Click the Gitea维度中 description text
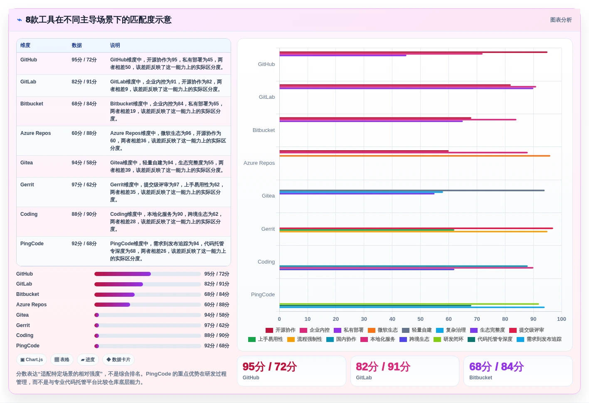This screenshot has width=589, height=403. (x=168, y=166)
